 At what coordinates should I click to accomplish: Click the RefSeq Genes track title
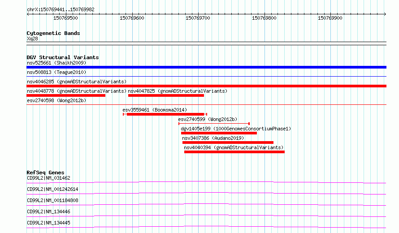point(45,173)
